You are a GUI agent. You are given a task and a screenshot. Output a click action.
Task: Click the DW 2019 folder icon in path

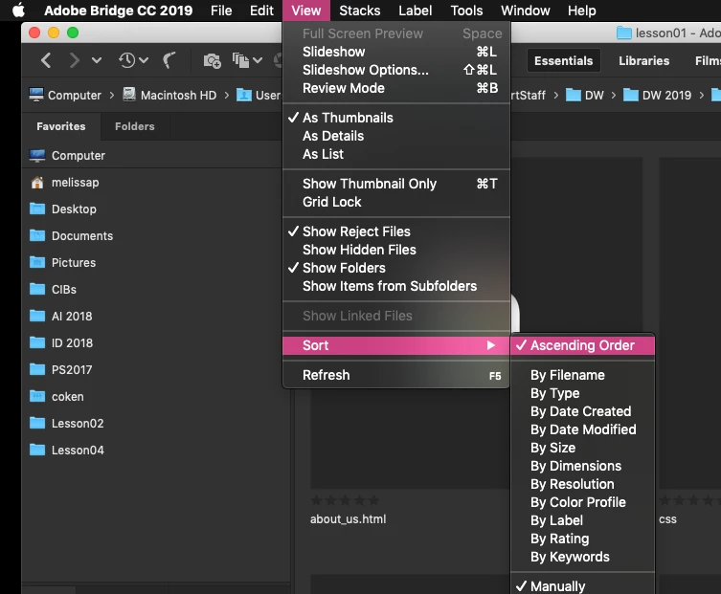point(630,95)
